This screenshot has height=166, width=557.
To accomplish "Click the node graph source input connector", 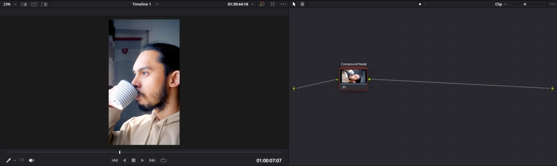I will [294, 88].
